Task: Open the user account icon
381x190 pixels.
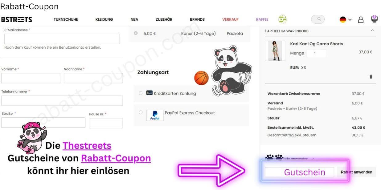Action: click(x=361, y=20)
